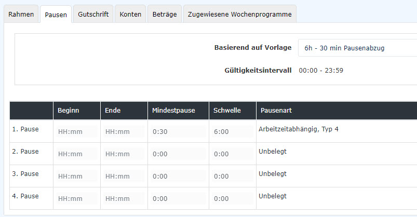
Task: Open the Gutschrift tab
Action: (x=93, y=15)
